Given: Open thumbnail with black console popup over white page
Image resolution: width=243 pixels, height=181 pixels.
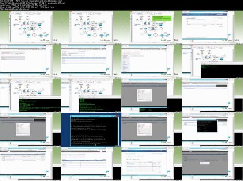Looking at the screenshot, I should click(213, 130).
